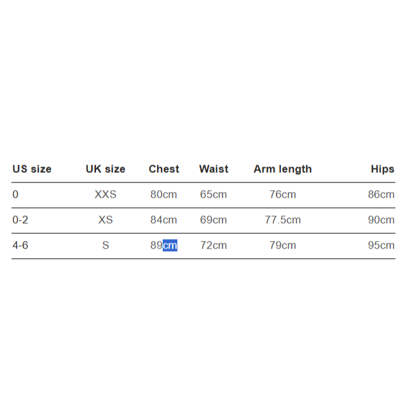Click the "US size" column header

tap(32, 169)
